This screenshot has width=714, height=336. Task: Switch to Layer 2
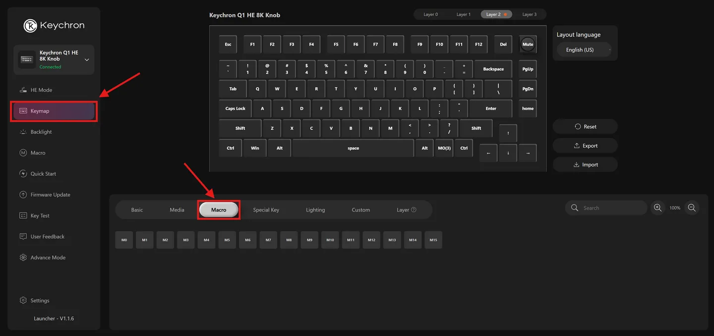(496, 14)
